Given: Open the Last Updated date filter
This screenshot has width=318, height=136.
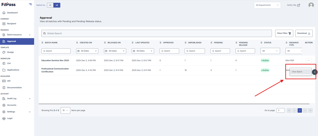Looking at the screenshot, I should click(x=143, y=51).
